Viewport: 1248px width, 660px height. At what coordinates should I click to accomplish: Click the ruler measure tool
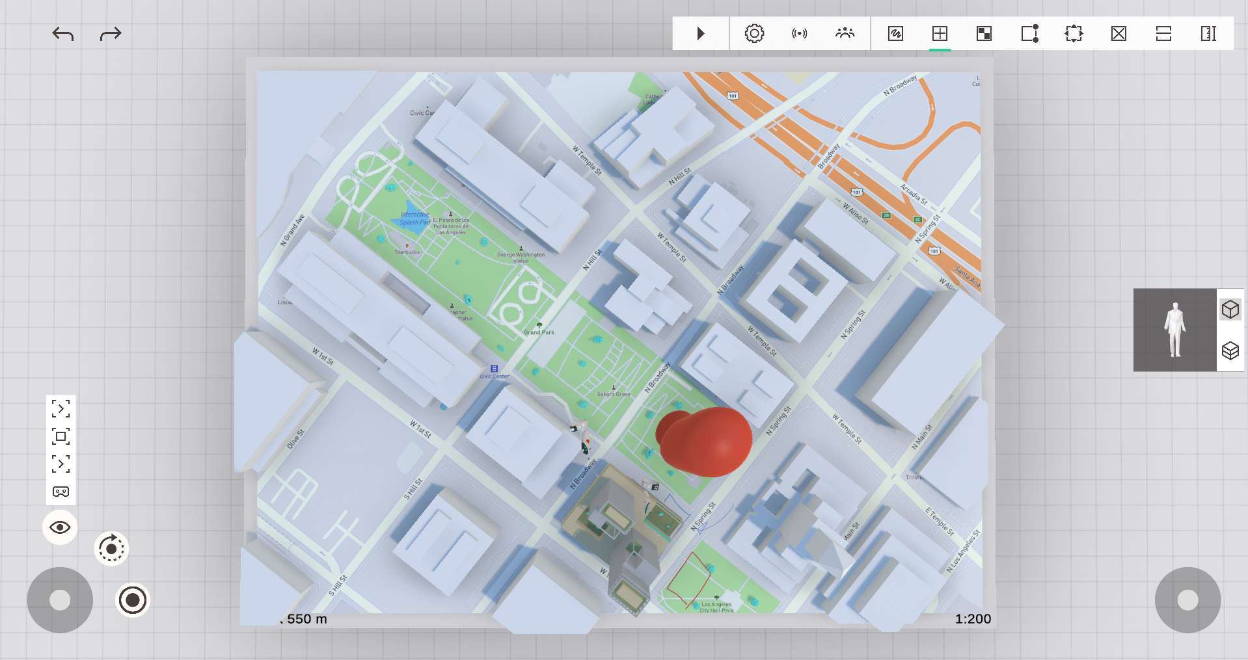point(1208,33)
